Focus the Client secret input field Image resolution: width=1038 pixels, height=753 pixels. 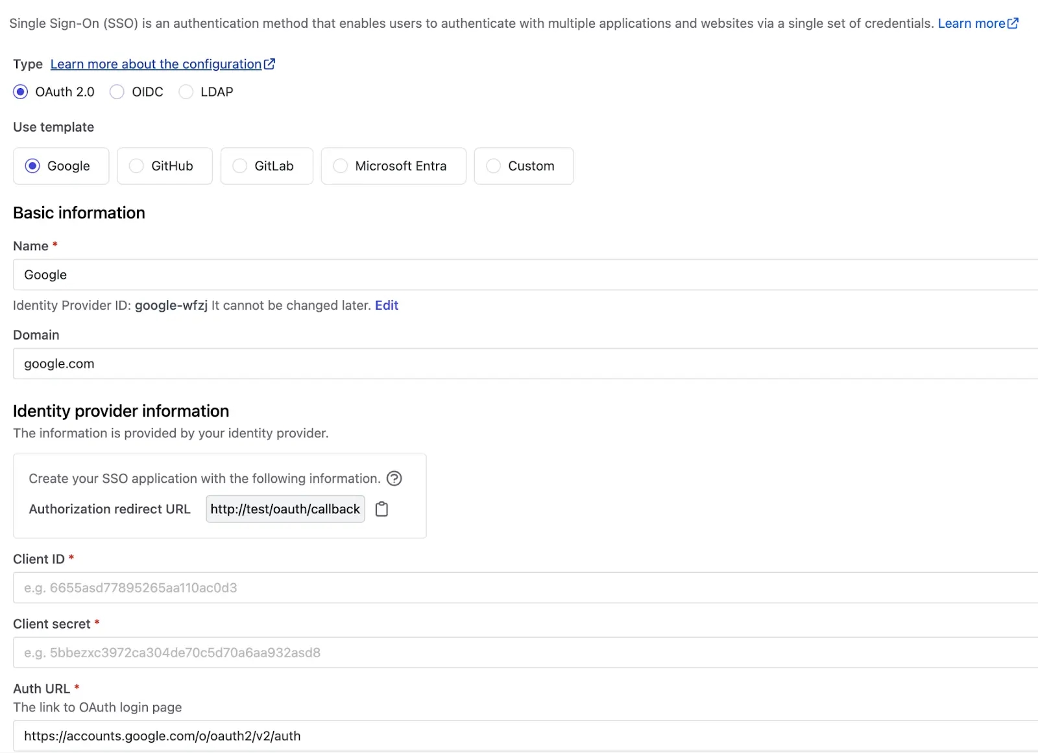[519, 653]
